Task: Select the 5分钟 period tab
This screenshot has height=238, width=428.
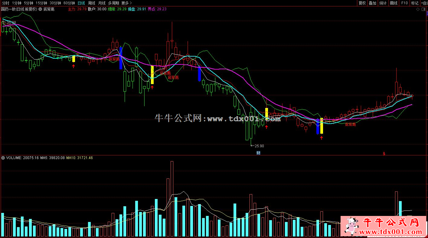Action: coord(28,3)
